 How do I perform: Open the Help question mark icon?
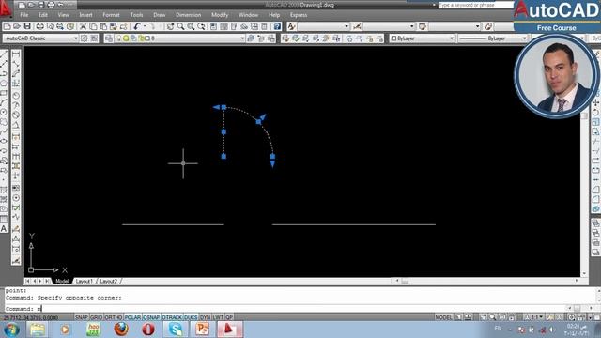click(x=277, y=26)
